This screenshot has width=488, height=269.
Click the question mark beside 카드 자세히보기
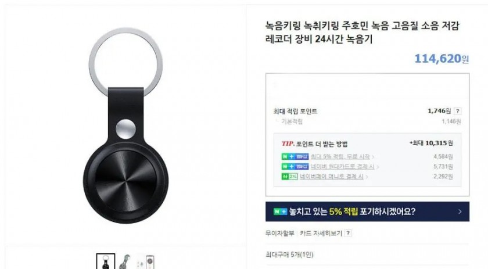(348, 233)
